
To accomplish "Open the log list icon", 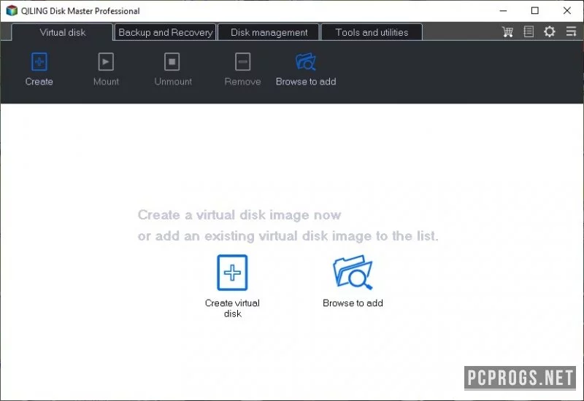I will [x=529, y=31].
